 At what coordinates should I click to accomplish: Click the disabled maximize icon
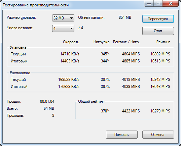coord(158,4)
